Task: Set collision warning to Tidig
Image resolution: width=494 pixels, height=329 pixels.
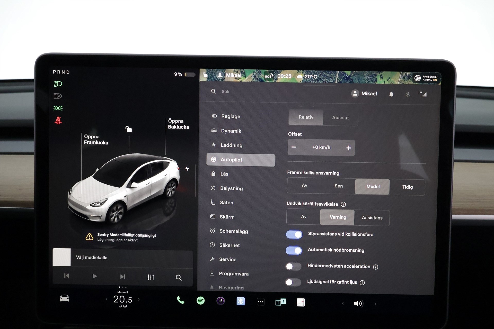Action: (x=407, y=187)
